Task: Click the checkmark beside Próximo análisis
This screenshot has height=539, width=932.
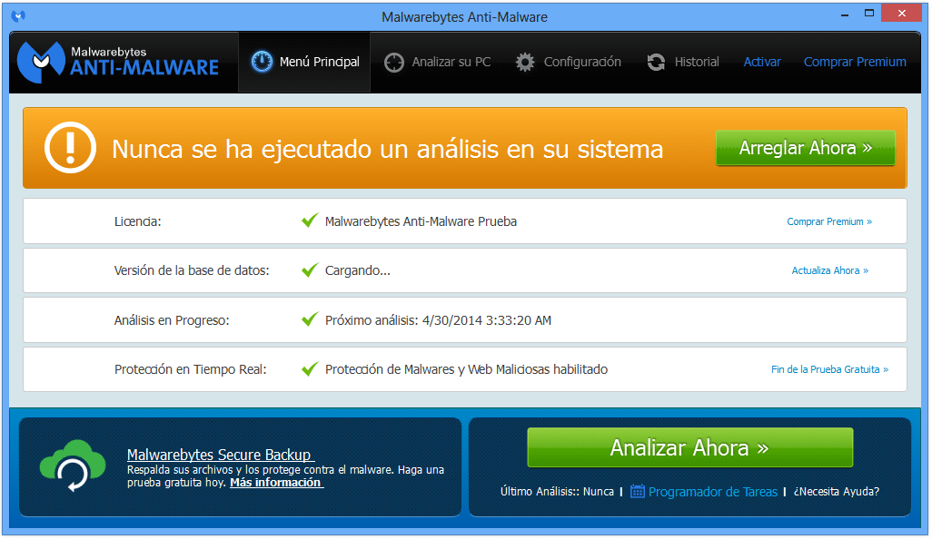Action: 310,320
